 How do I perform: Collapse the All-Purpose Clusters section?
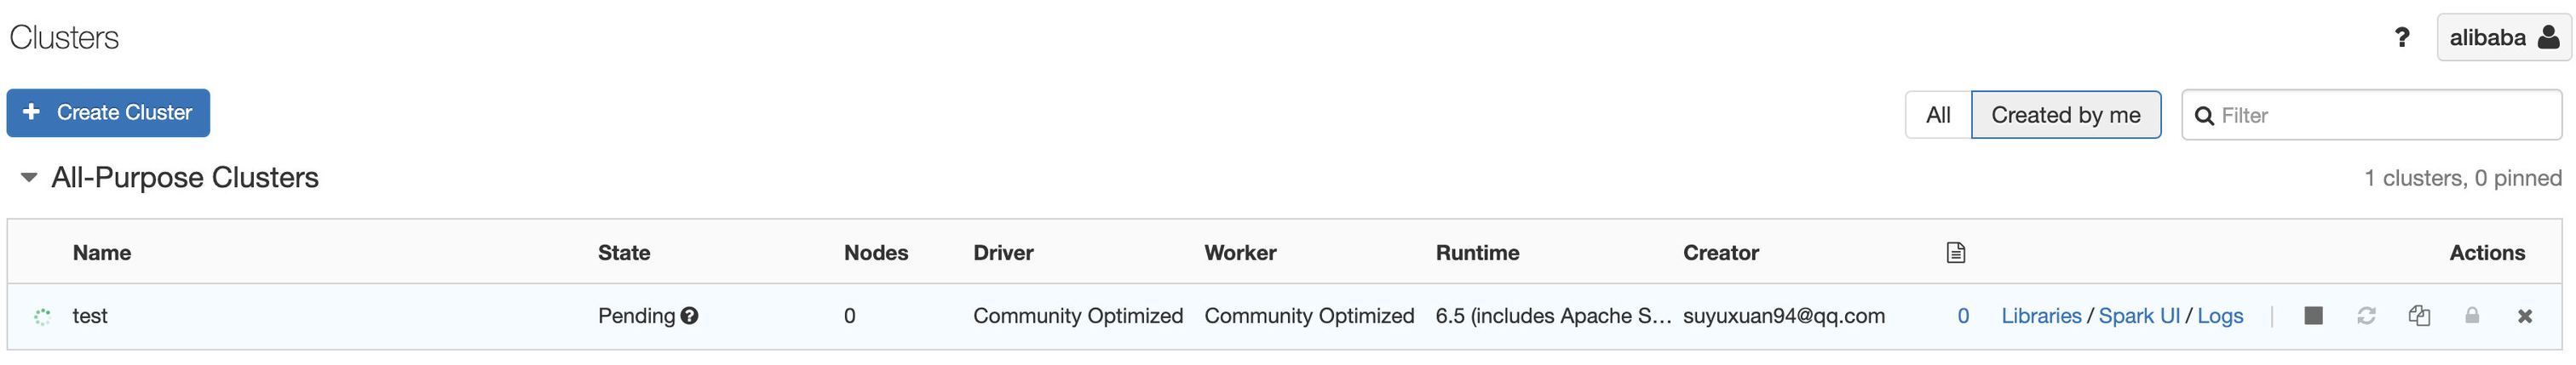tap(29, 178)
